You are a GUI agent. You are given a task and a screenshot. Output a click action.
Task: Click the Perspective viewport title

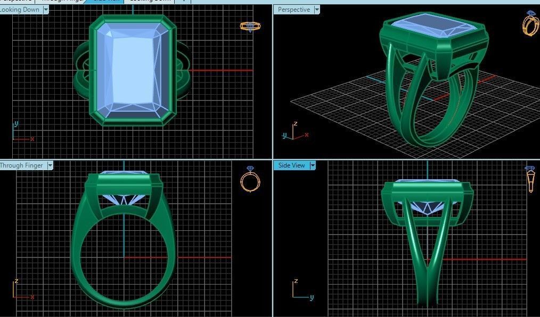pos(294,10)
